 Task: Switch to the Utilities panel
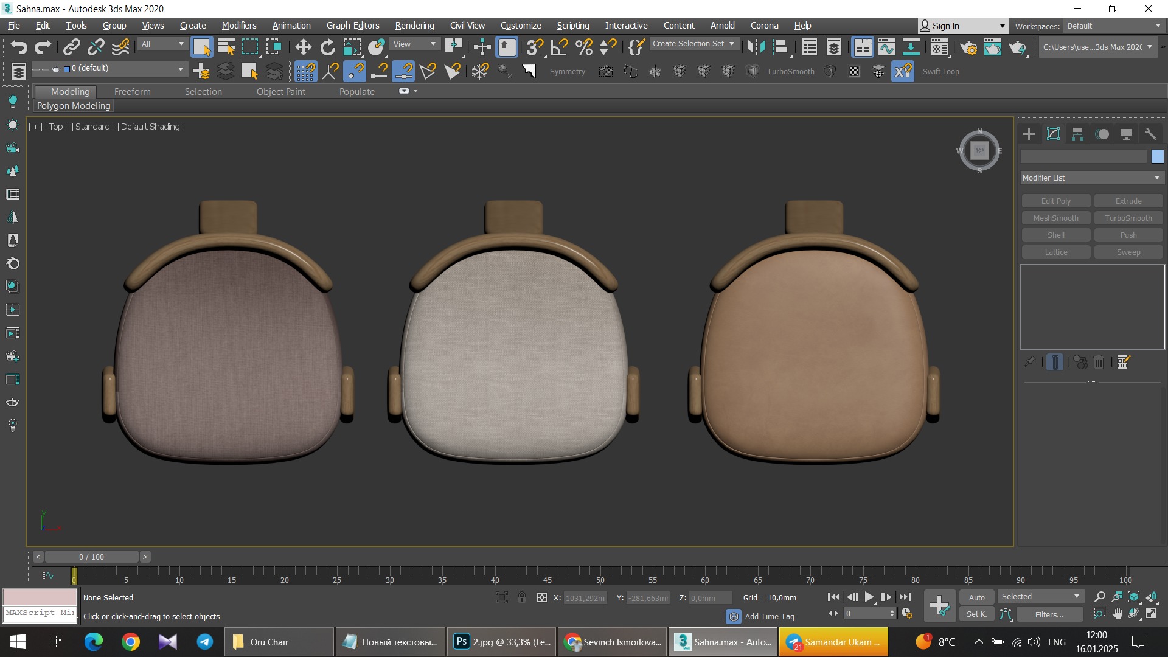click(x=1150, y=134)
